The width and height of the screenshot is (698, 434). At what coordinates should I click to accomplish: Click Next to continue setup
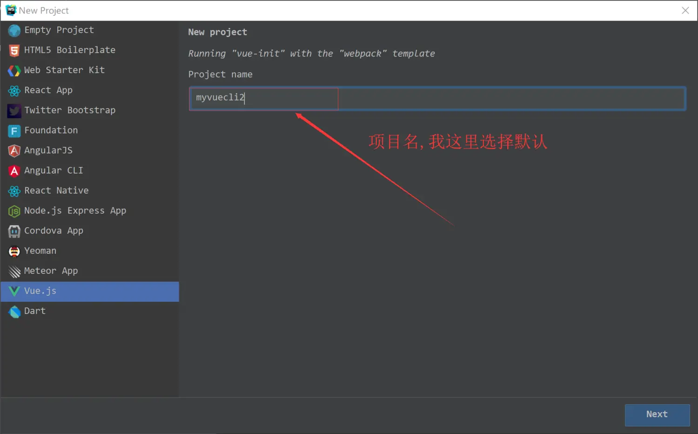657,415
